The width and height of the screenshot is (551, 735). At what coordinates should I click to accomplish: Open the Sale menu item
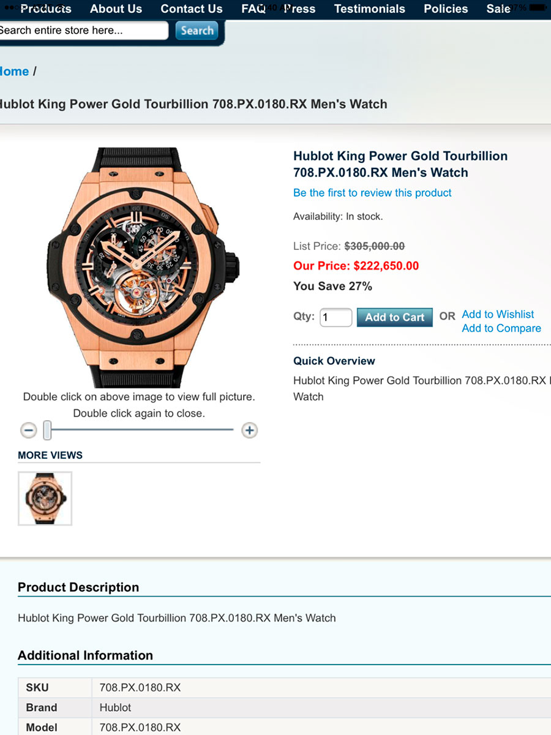(498, 9)
